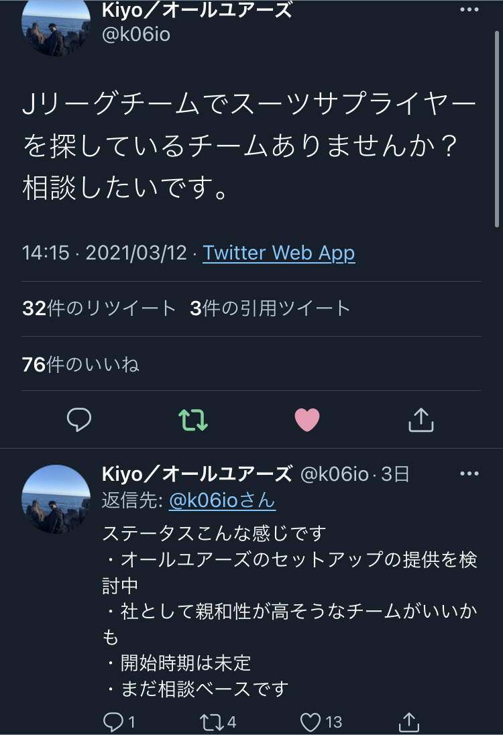Open the Twitter Web App link
503x735 pixels.
tap(278, 253)
